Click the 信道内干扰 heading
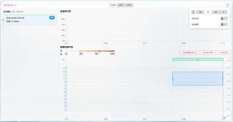Image resolution: width=233 pixels, height=122 pixels. tap(66, 11)
